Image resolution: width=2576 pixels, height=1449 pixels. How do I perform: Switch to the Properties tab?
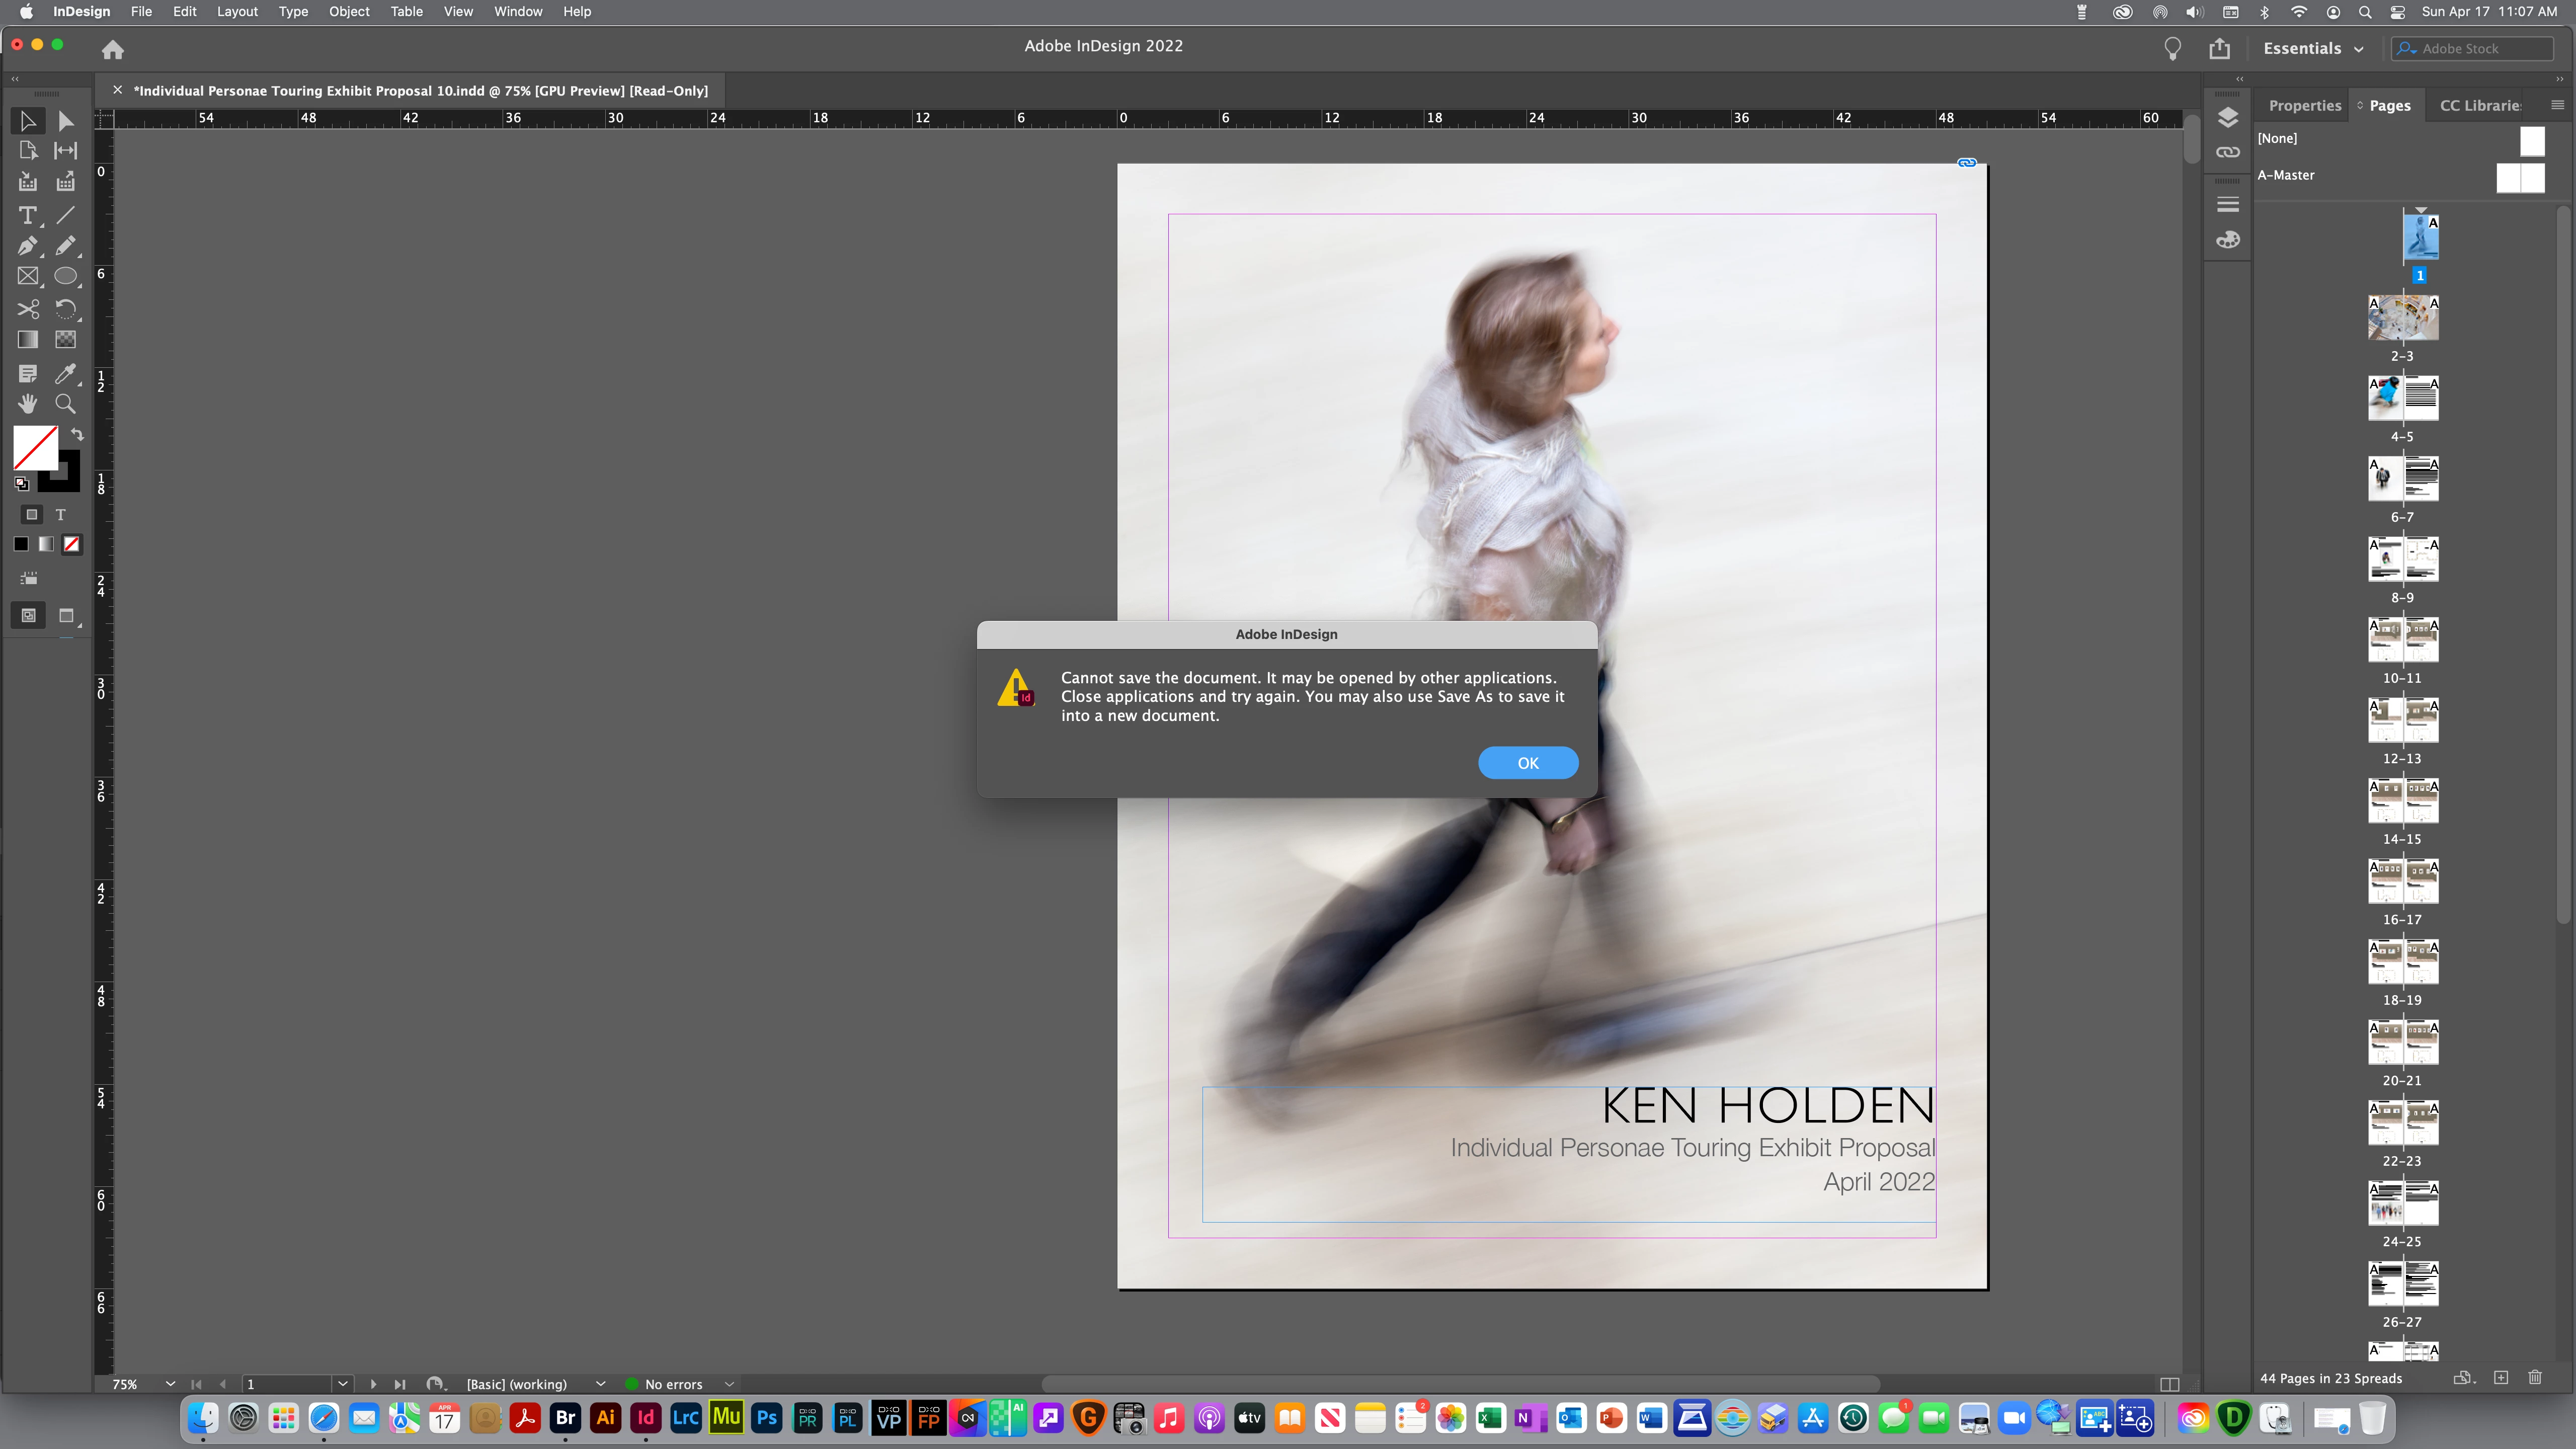[2304, 106]
